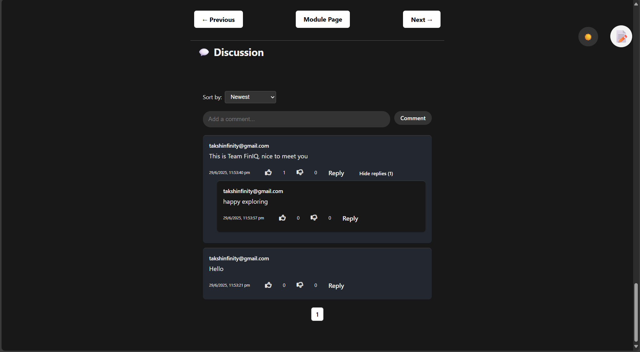This screenshot has height=352, width=640.
Task: Like the Hello comment
Action: [268, 285]
